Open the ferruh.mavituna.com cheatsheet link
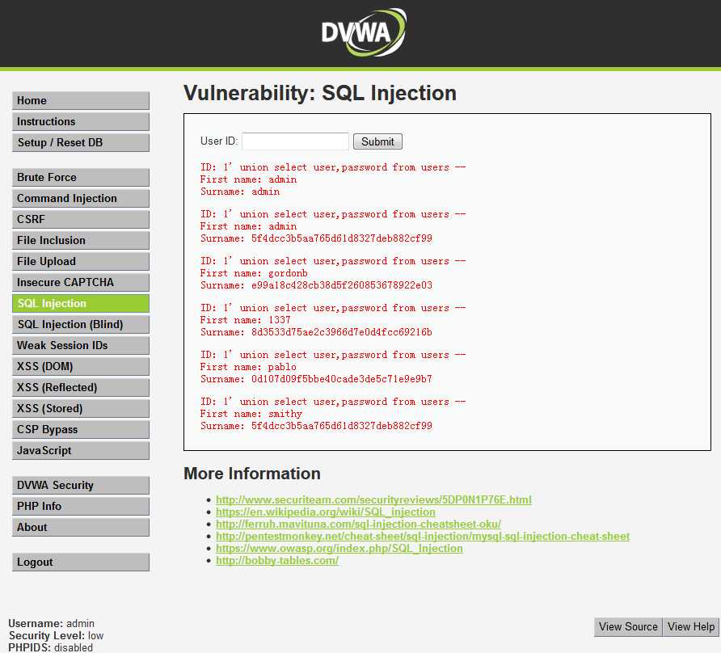The width and height of the screenshot is (721, 653). click(358, 525)
